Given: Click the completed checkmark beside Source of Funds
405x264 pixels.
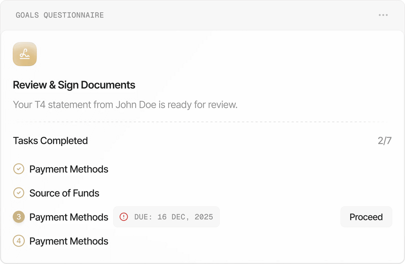Looking at the screenshot, I should click(x=19, y=193).
